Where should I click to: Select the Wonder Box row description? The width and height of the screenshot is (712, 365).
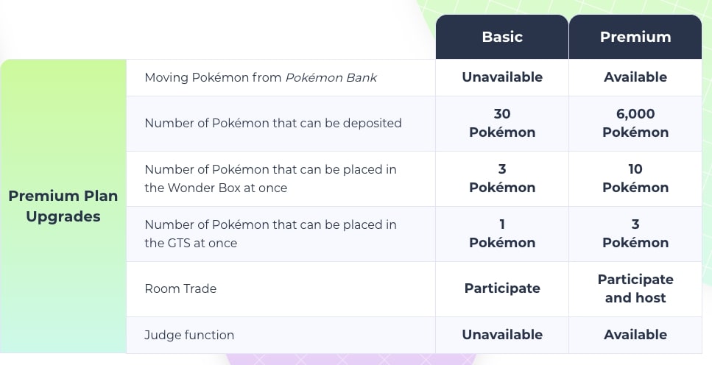coord(271,178)
